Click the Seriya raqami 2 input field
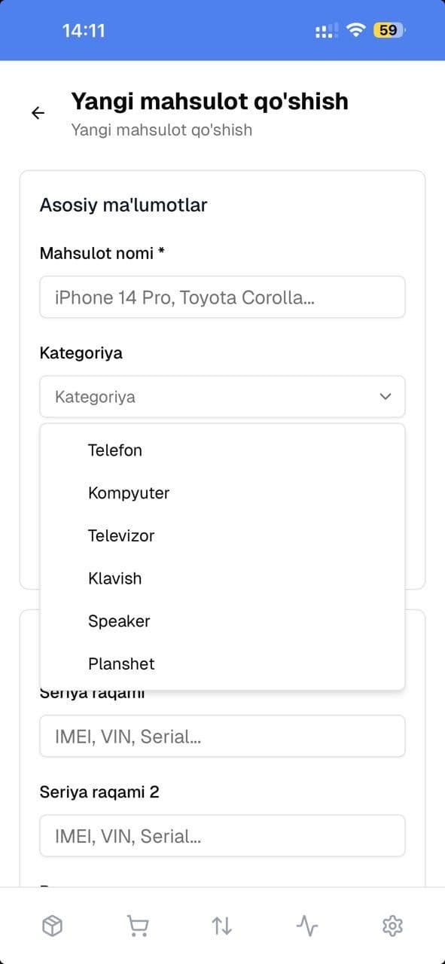The height and width of the screenshot is (964, 445). click(222, 836)
